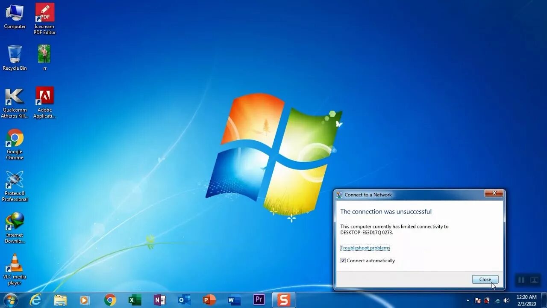This screenshot has height=308, width=547.
Task: Open Windows Media Player from taskbar
Action: point(85,300)
